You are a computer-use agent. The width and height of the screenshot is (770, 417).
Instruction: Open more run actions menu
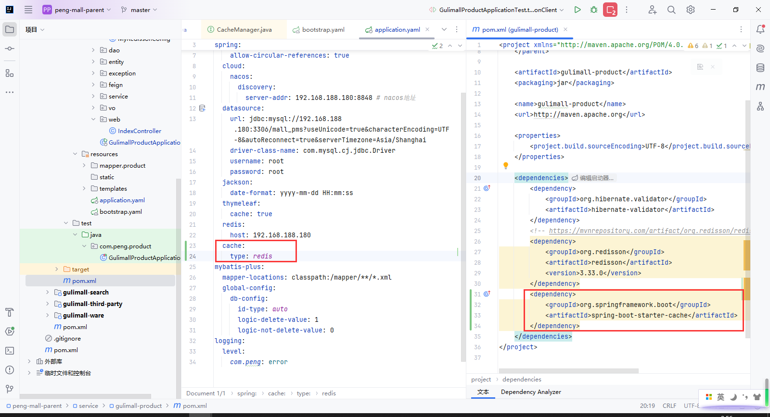[627, 10]
